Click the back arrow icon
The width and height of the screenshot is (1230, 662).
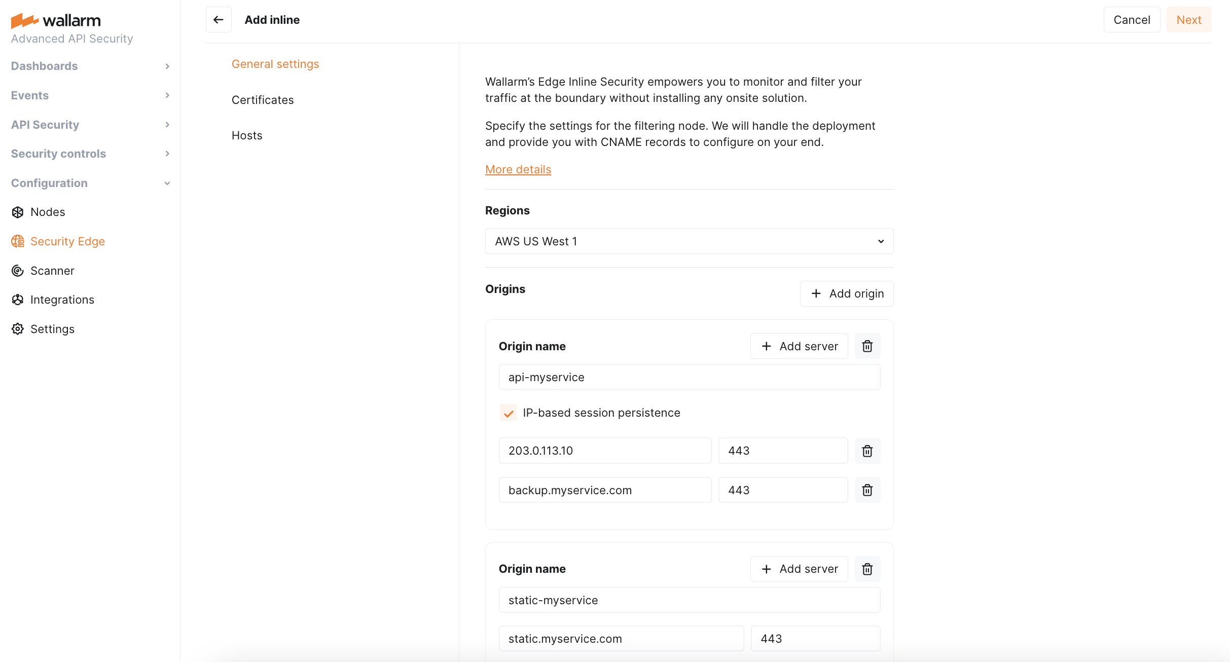[x=219, y=20]
